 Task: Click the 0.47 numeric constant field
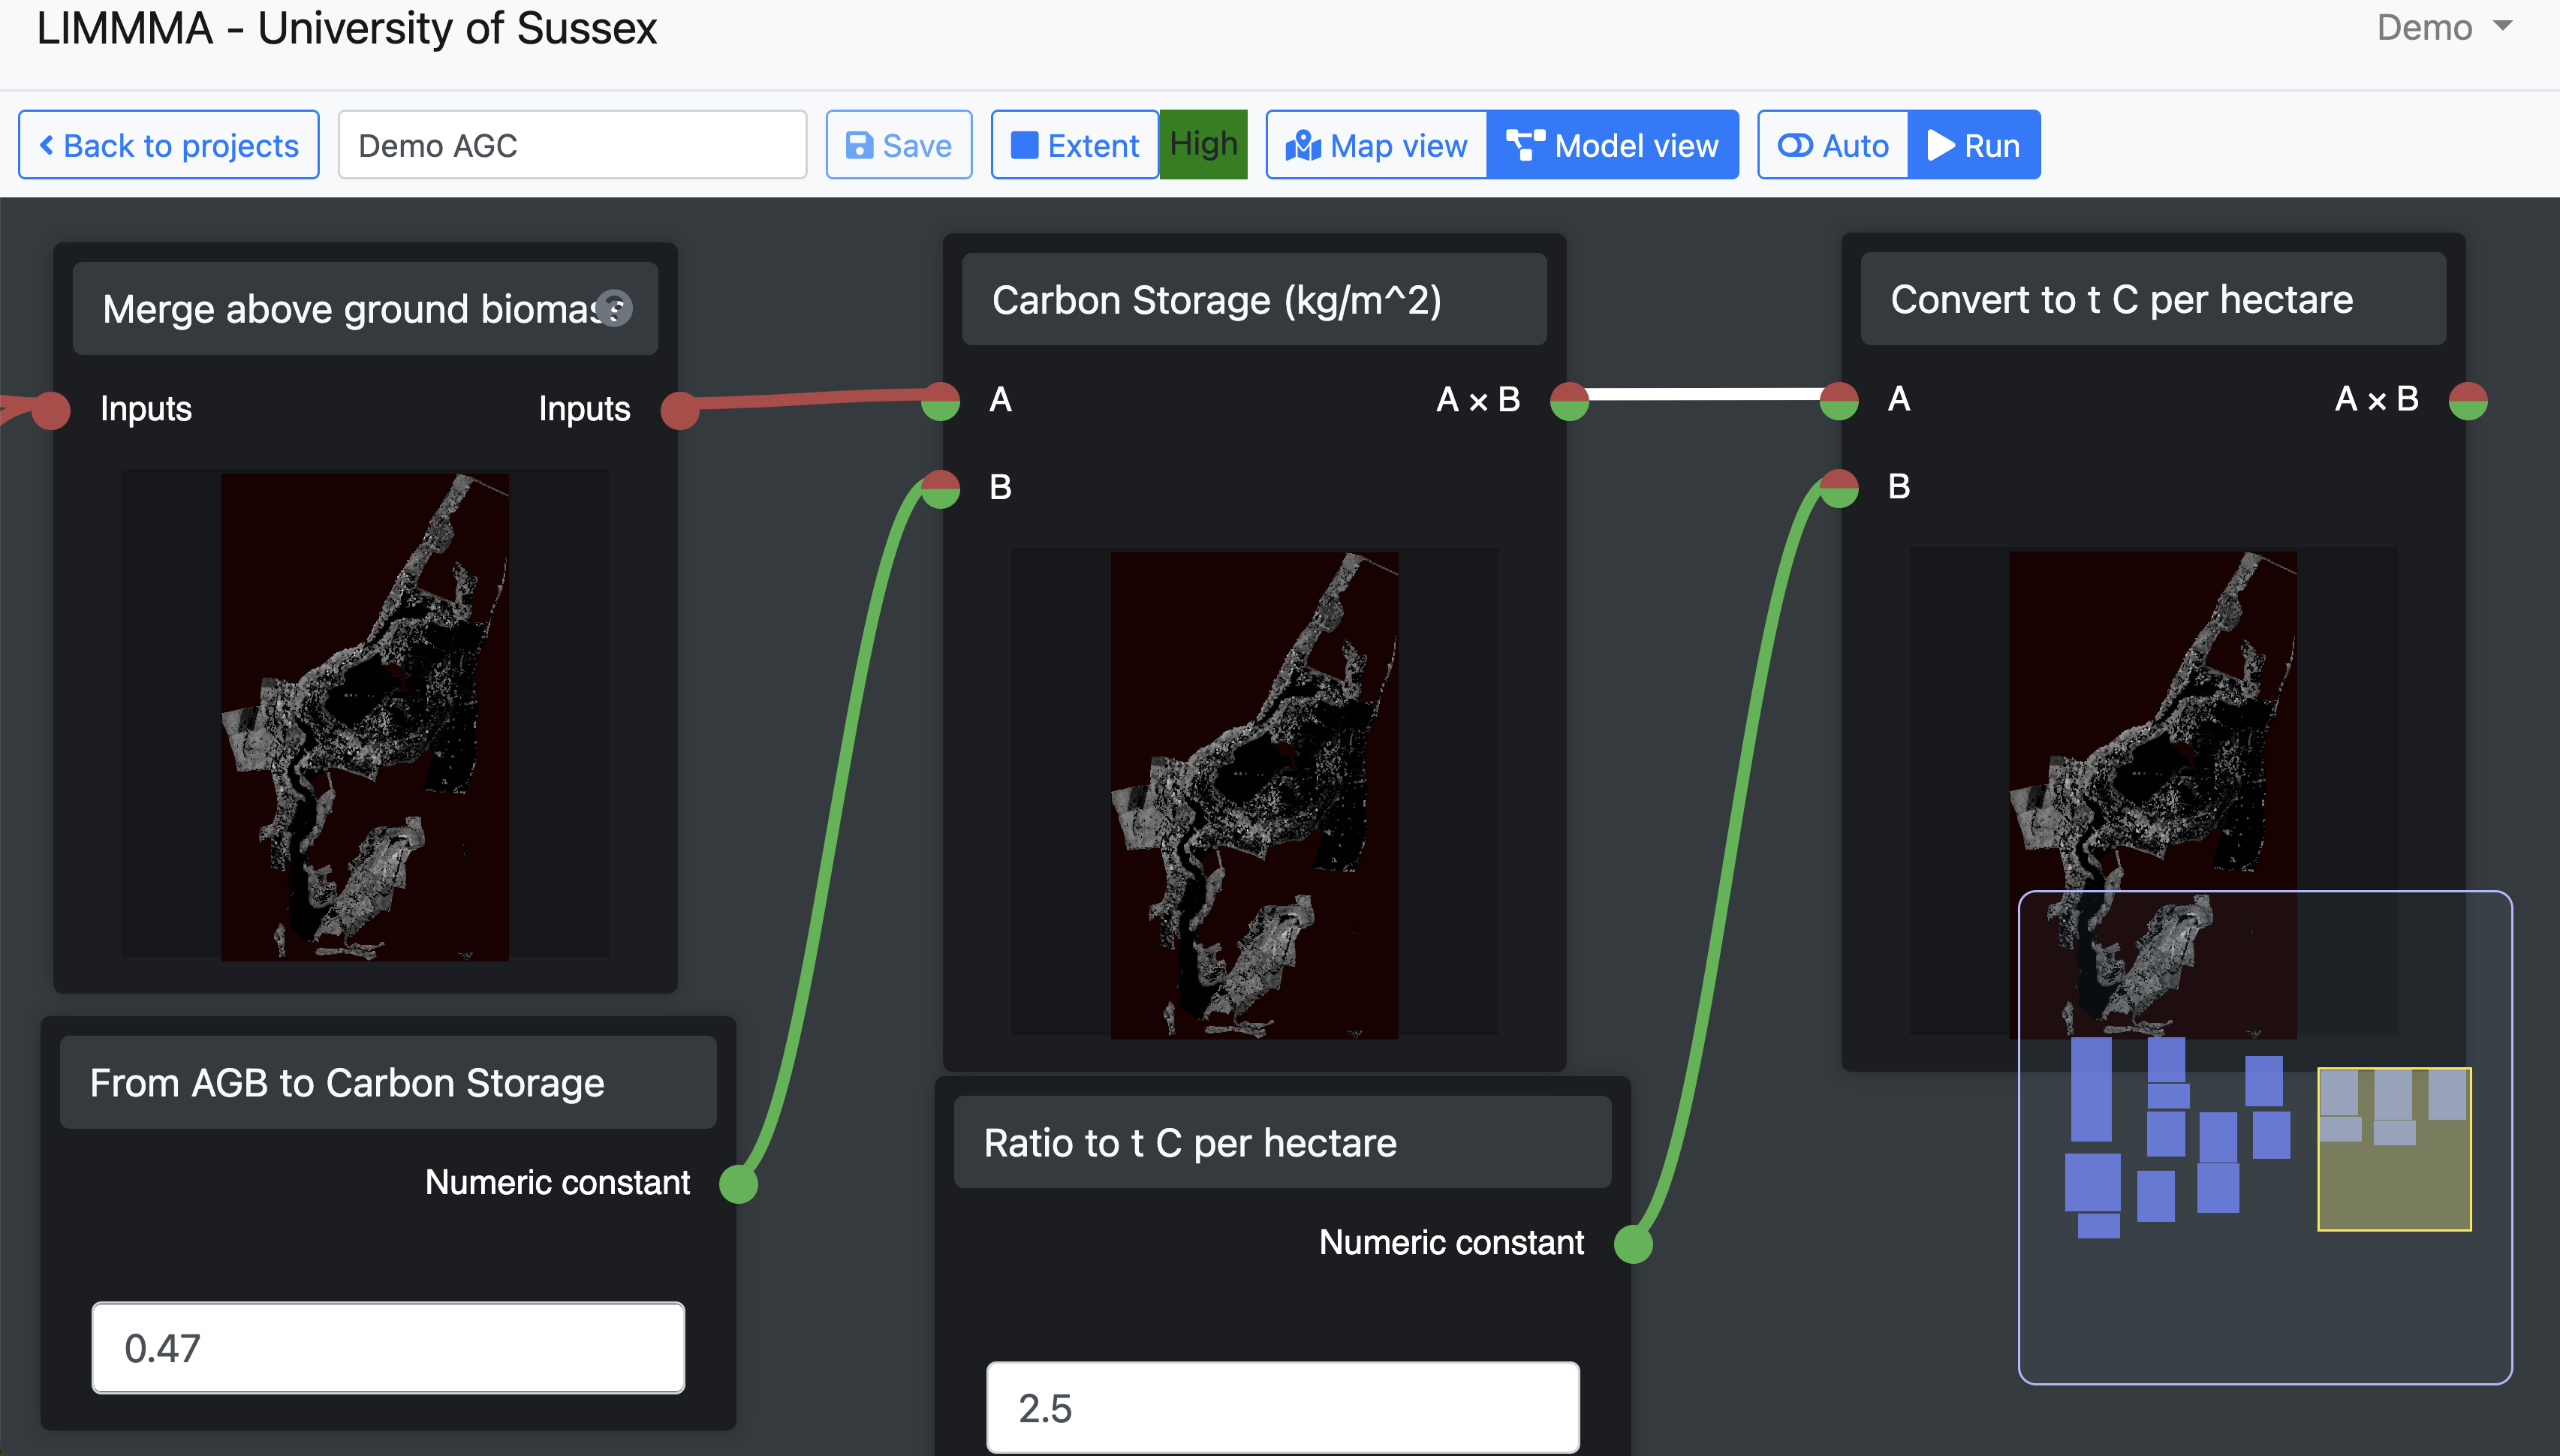388,1347
